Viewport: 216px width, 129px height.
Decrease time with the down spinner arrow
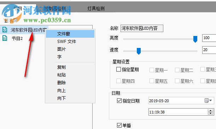click(210, 113)
